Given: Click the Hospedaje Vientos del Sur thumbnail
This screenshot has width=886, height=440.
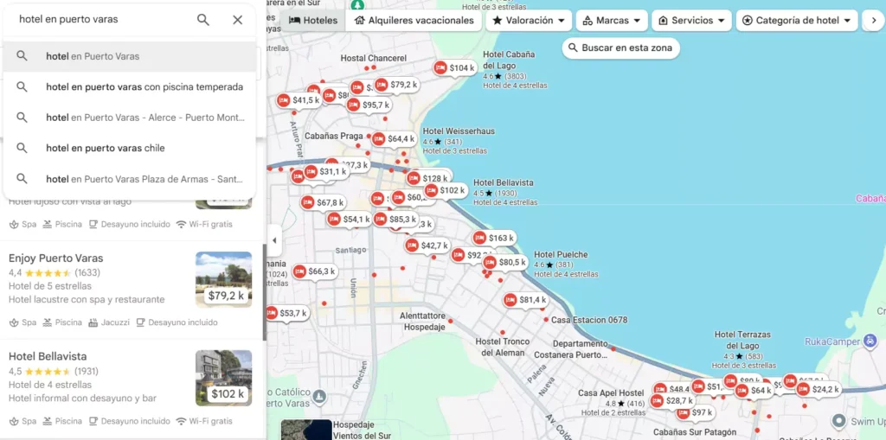Looking at the screenshot, I should pos(306,430).
